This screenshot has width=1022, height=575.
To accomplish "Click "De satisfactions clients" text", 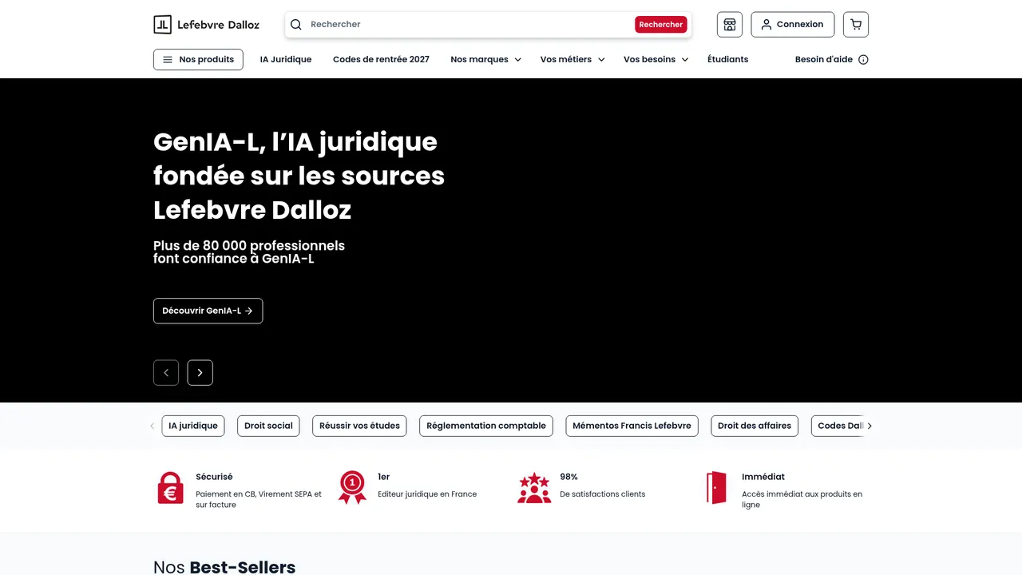I will pos(602,494).
